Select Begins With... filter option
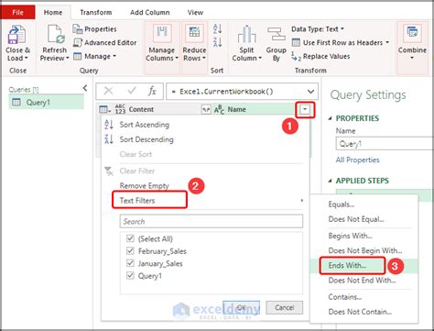The width and height of the screenshot is (434, 331). [x=351, y=236]
